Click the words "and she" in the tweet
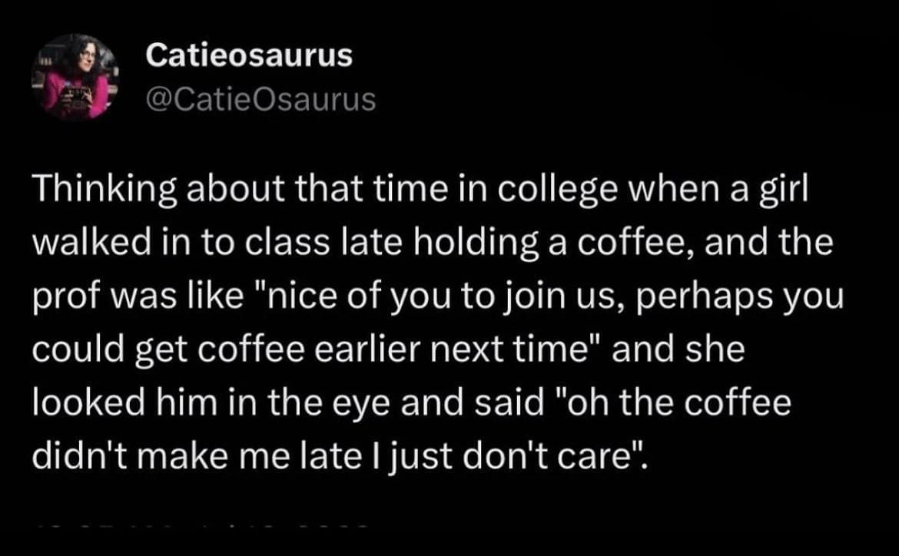Viewport: 899px width, 556px height. [x=678, y=351]
